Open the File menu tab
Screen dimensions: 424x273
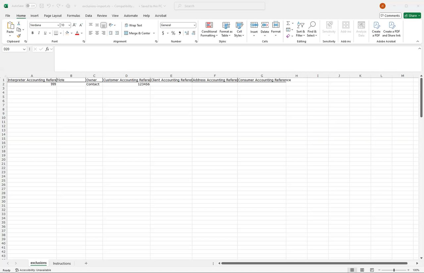pyautogui.click(x=8, y=16)
